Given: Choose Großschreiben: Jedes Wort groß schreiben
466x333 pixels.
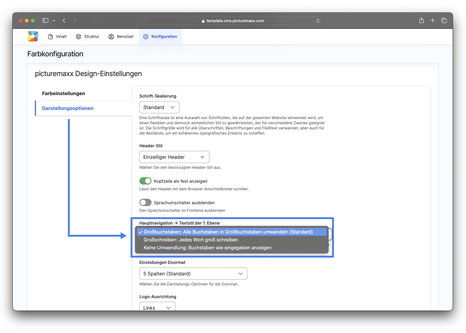Looking at the screenshot, I should click(x=232, y=240).
